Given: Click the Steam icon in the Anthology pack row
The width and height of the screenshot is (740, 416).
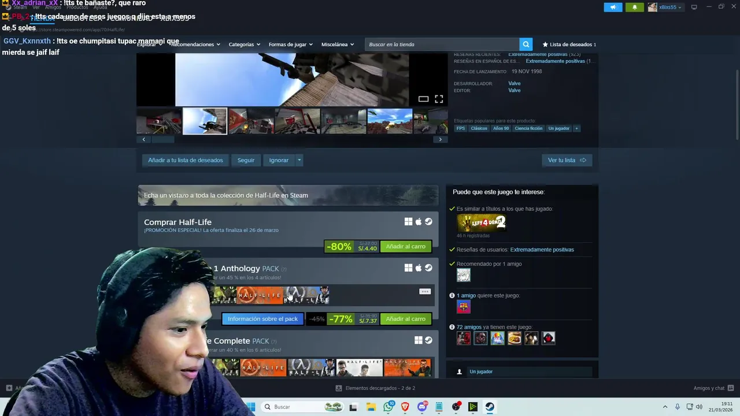Looking at the screenshot, I should pos(428,268).
